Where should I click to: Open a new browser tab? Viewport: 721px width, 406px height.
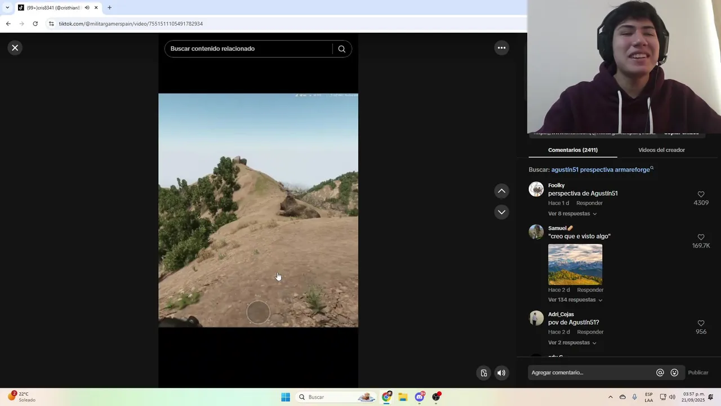pos(109,8)
